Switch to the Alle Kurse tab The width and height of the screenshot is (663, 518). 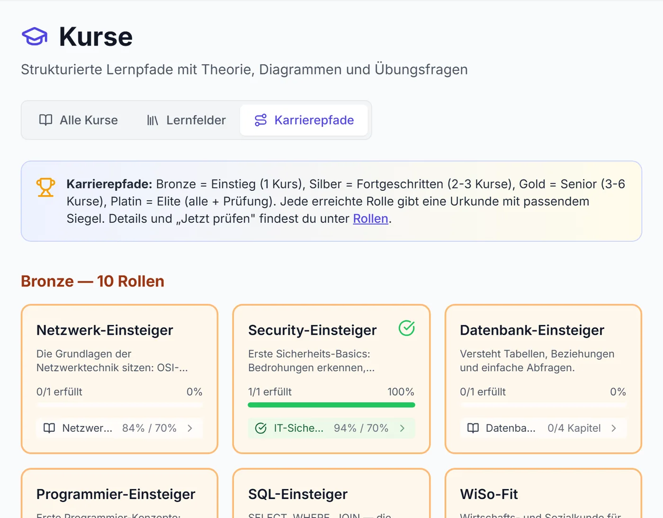[78, 120]
